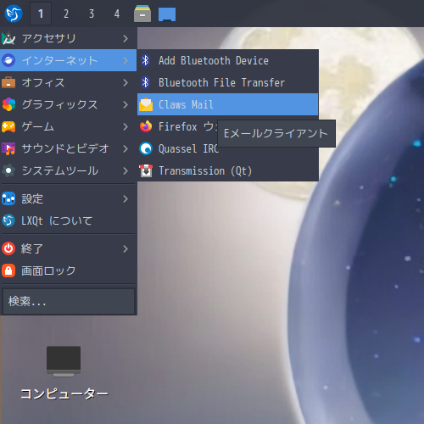Expand the サウンドとビデオ submenu arrow
This screenshot has width=424, height=424.
[x=126, y=148]
